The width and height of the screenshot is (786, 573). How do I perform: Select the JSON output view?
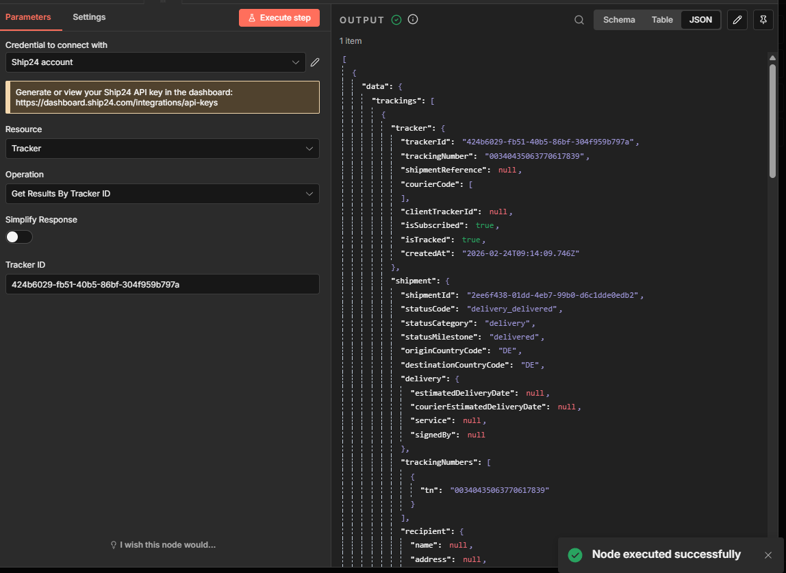700,20
